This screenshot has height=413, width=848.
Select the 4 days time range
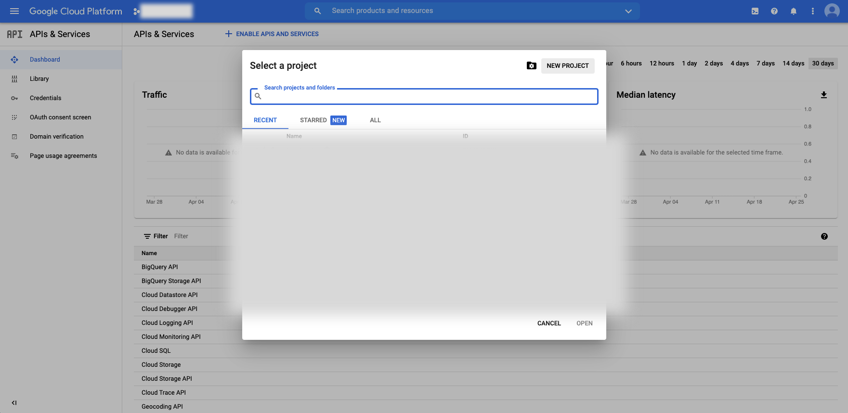pyautogui.click(x=740, y=64)
